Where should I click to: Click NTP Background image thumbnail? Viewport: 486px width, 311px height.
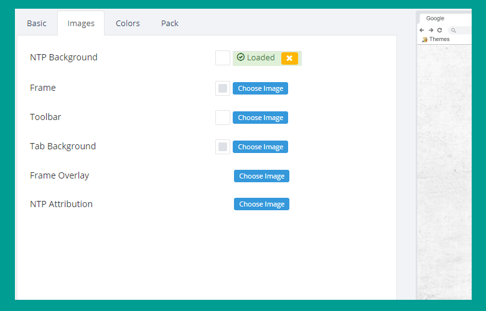point(223,58)
